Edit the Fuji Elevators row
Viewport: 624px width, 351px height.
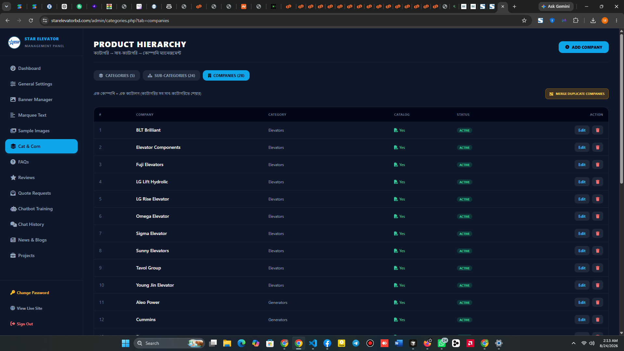coord(582,165)
